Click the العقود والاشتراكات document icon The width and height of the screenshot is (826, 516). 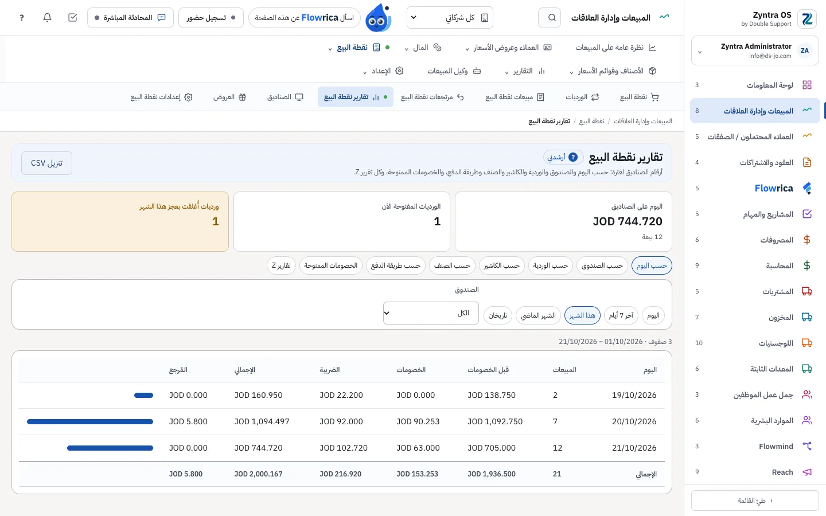pyautogui.click(x=807, y=162)
